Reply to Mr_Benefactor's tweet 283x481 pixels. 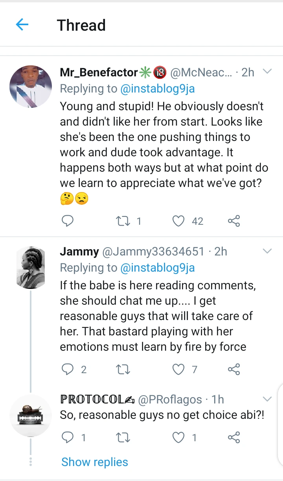68,221
